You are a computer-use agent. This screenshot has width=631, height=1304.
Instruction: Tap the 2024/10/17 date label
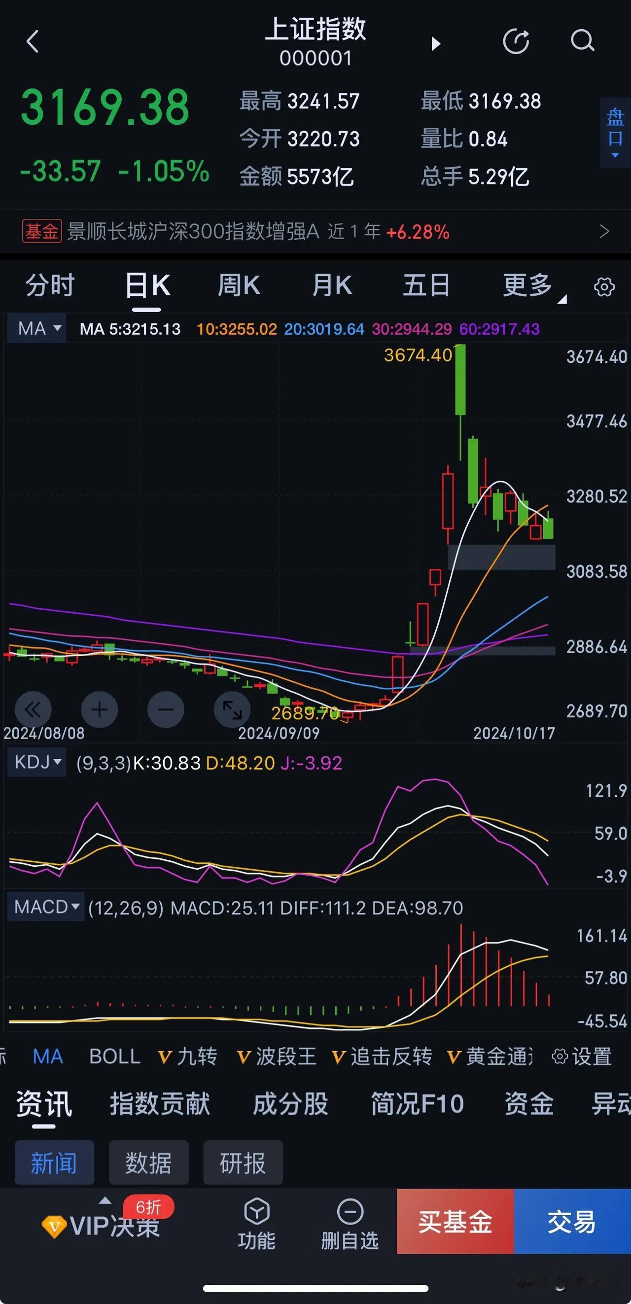pyautogui.click(x=514, y=733)
